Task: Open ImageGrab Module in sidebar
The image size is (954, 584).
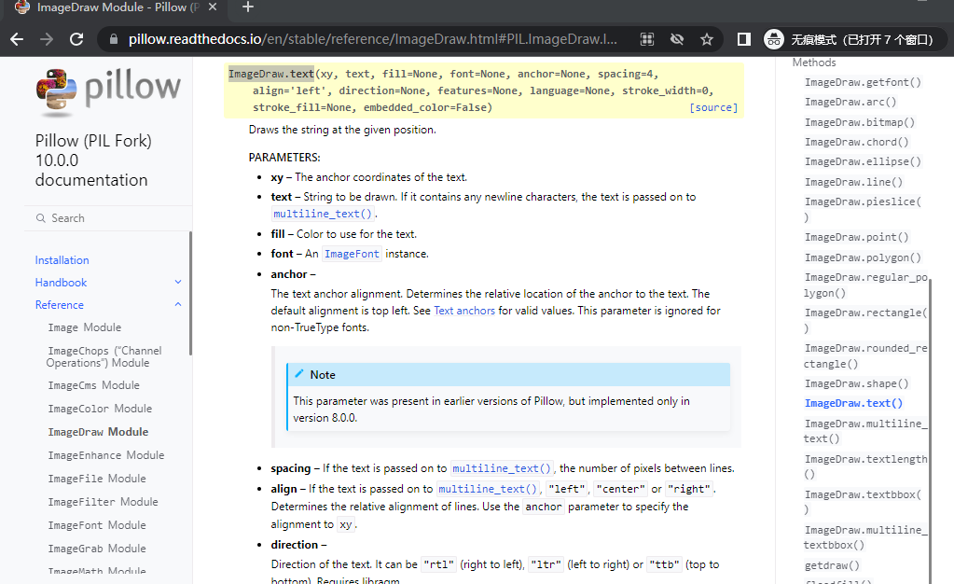Action: [x=97, y=549]
